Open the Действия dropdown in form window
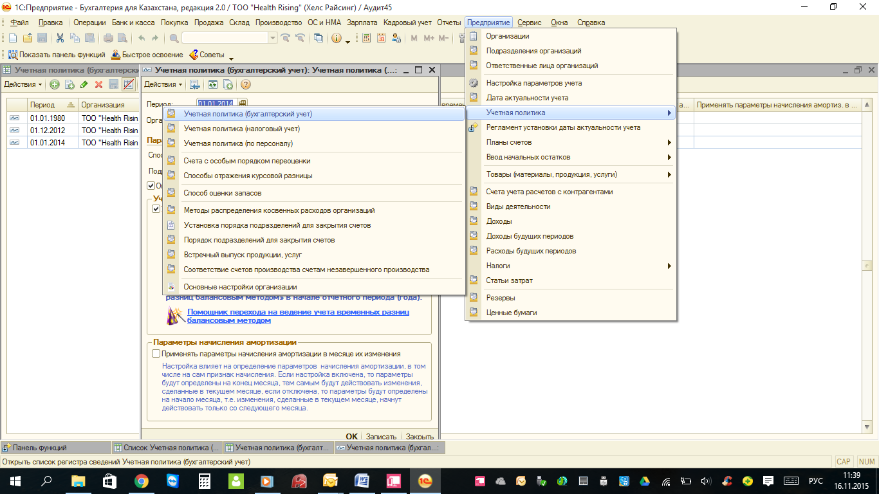Viewport: 879px width, 494px height. tap(163, 84)
